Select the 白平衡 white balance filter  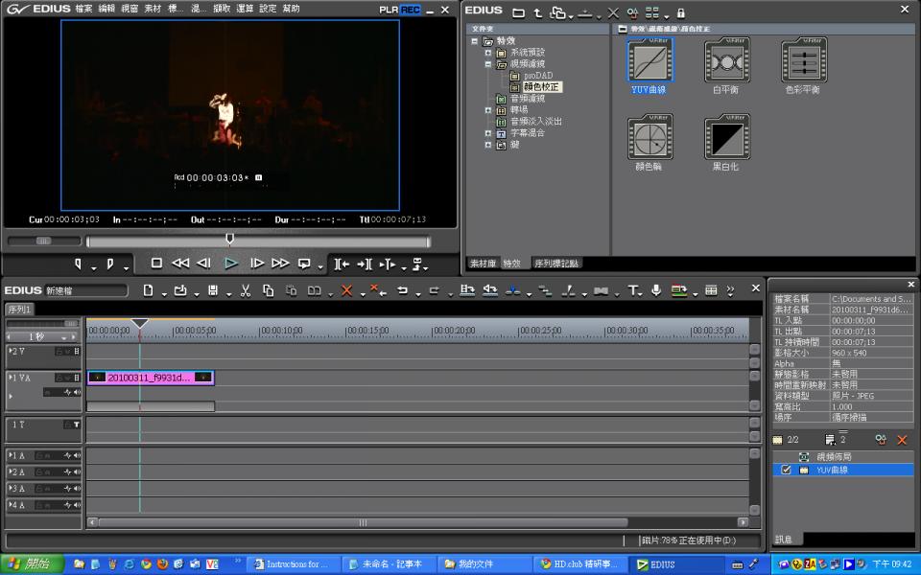[x=726, y=60]
